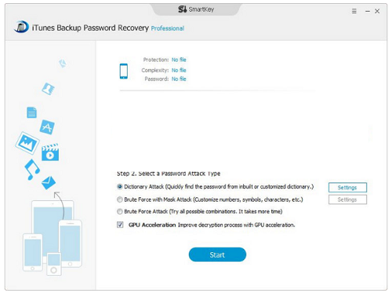The width and height of the screenshot is (392, 293).
Task: Click the Professional edition label
Action: [x=168, y=28]
